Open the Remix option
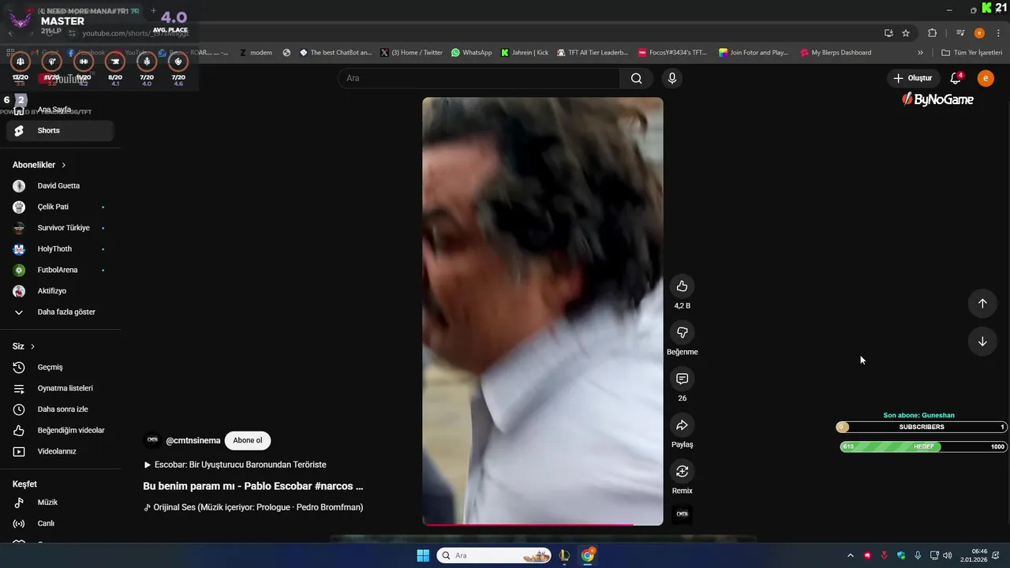Image resolution: width=1010 pixels, height=568 pixels. coord(682,472)
